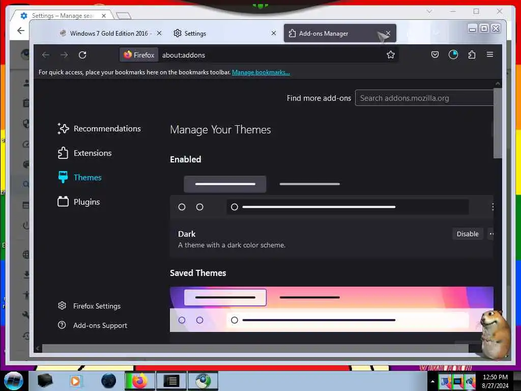Image resolution: width=521 pixels, height=391 pixels.
Task: Open the media player taskbar icon
Action: click(75, 381)
